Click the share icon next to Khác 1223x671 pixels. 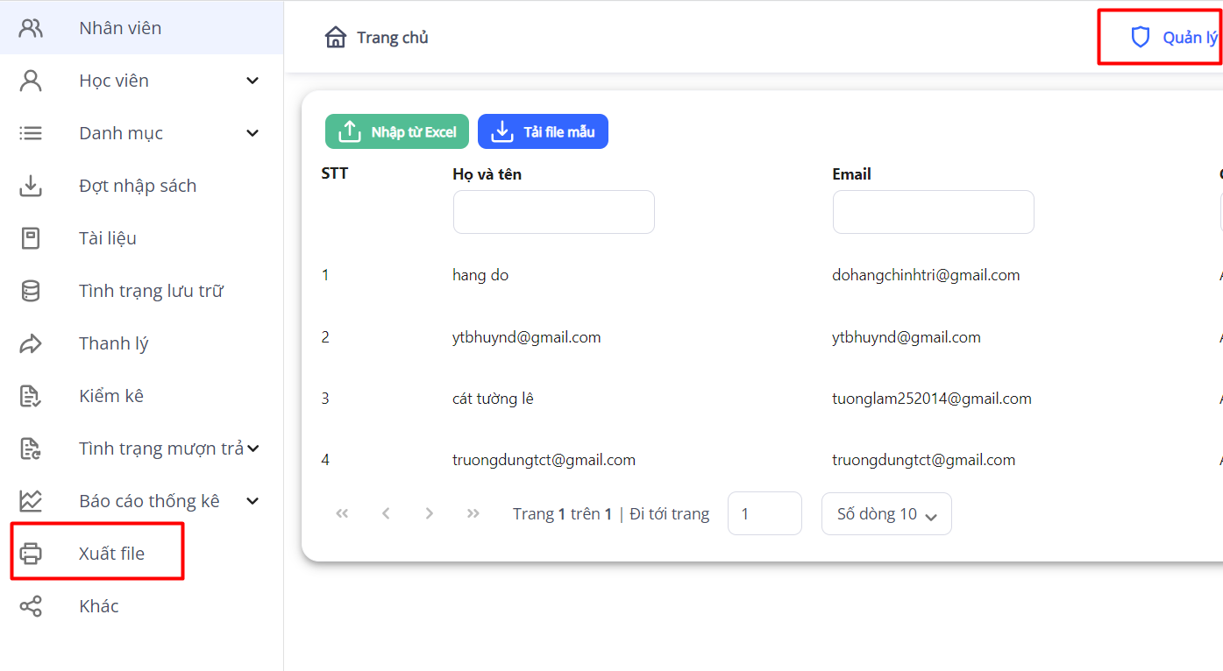(31, 606)
